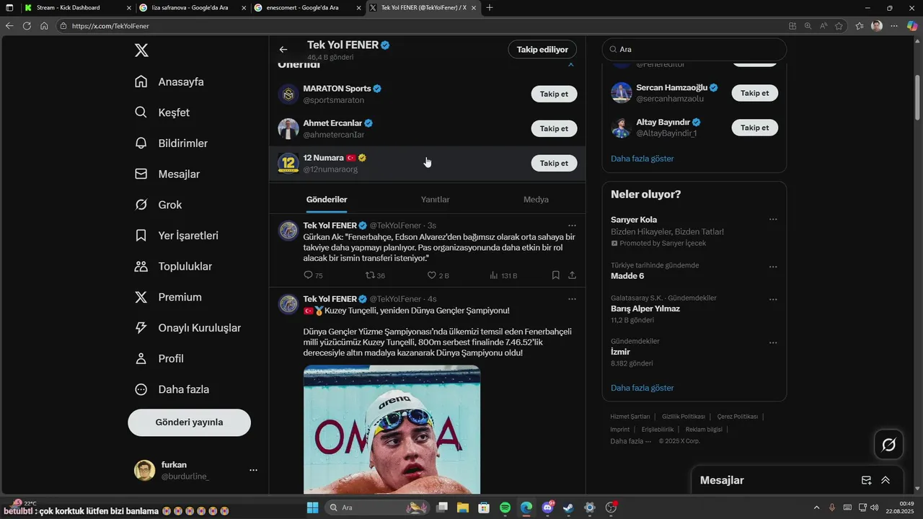Switch to enescomert browser tab
Viewport: 923px width, 519px height.
(x=309, y=8)
